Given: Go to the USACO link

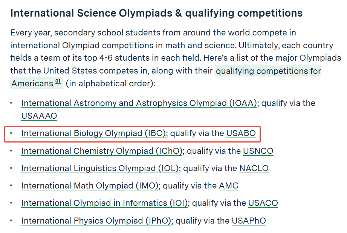Looking at the screenshot, I should (x=263, y=203).
